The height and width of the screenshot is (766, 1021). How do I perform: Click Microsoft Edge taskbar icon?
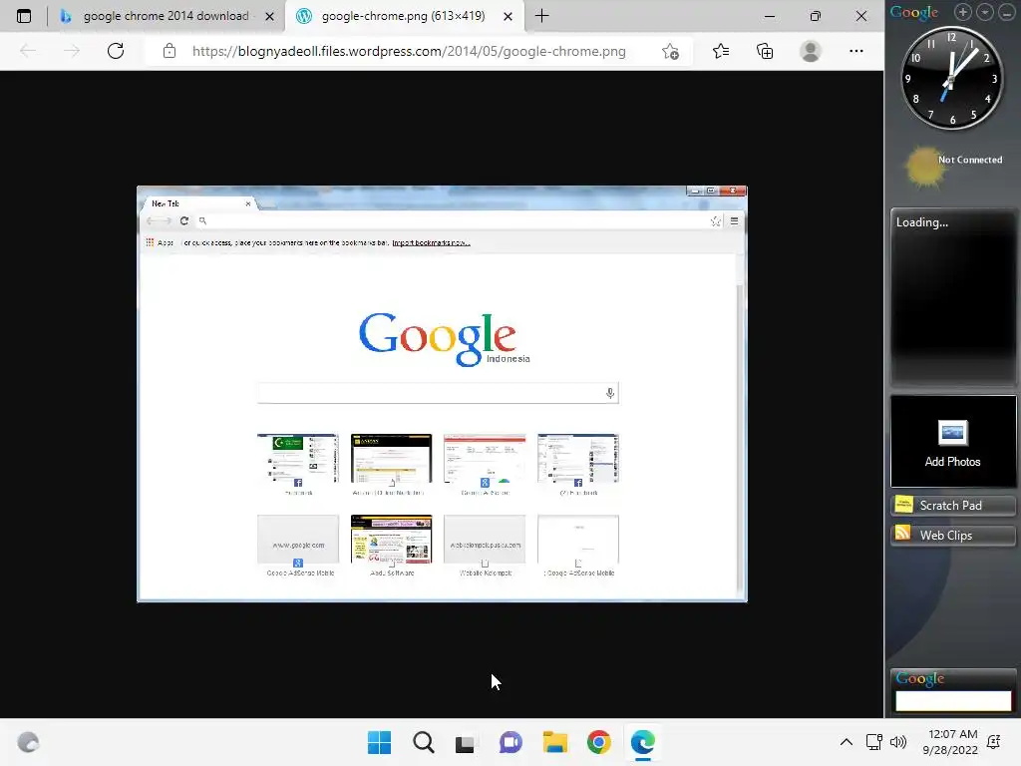point(643,742)
